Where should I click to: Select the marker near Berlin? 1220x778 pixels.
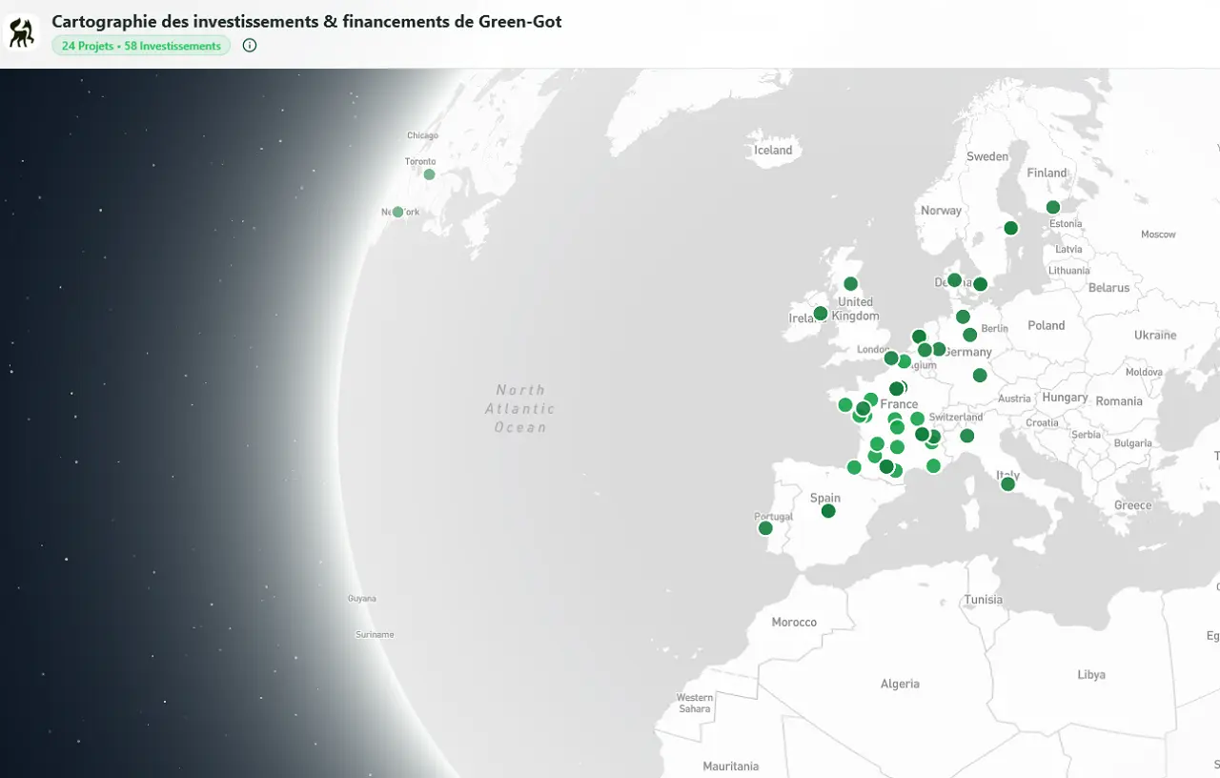click(969, 335)
